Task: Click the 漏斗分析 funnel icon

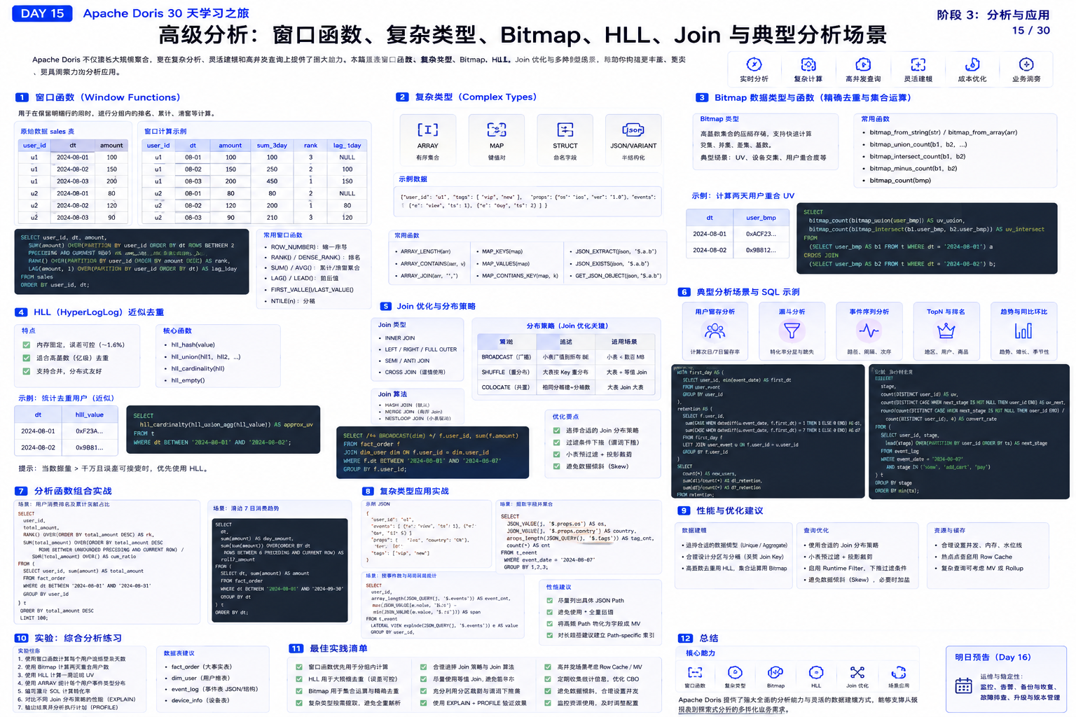Action: tap(792, 330)
